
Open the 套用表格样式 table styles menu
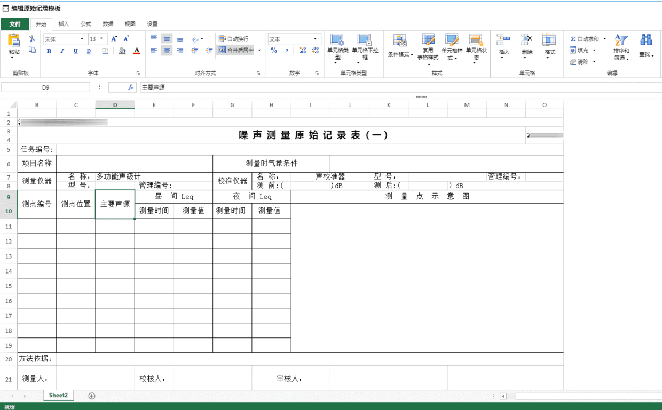coord(428,49)
